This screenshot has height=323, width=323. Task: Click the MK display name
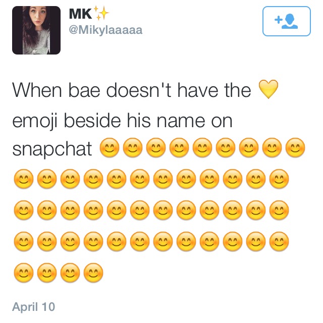coord(80,14)
